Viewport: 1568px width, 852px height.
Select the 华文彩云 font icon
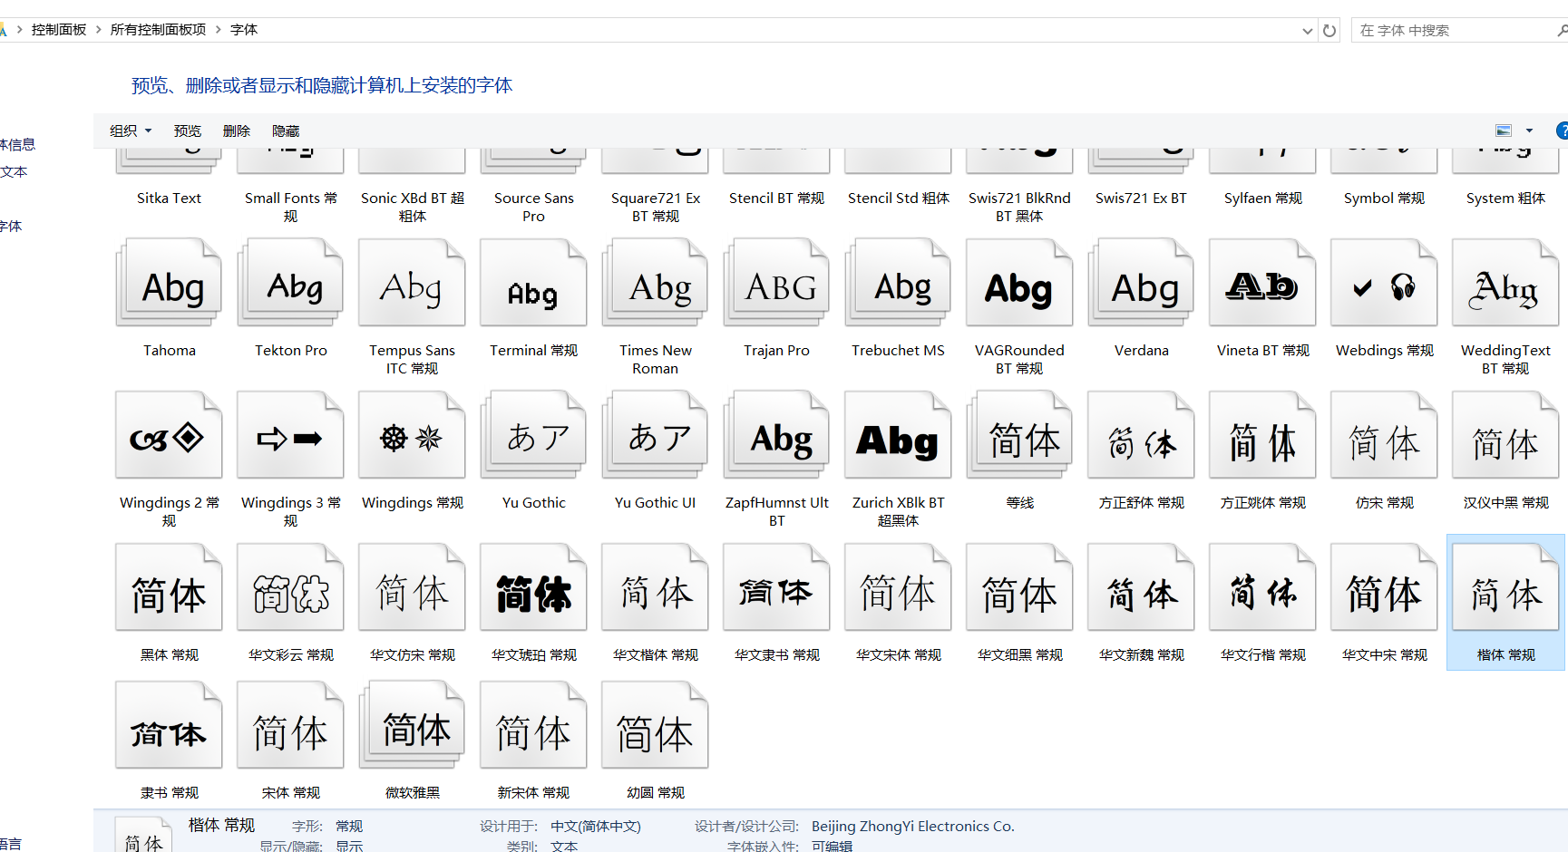click(290, 587)
